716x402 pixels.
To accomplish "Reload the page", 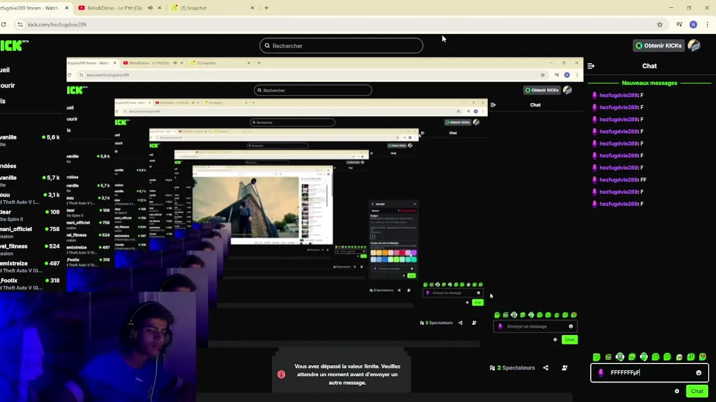I will pos(3,25).
